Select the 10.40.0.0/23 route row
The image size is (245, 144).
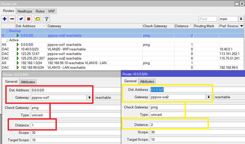pos(123,49)
